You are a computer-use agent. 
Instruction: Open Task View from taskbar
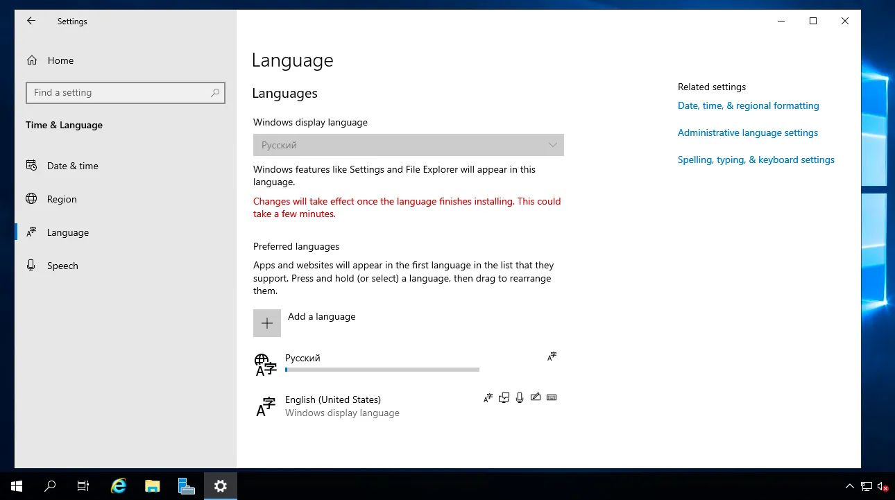pos(83,486)
